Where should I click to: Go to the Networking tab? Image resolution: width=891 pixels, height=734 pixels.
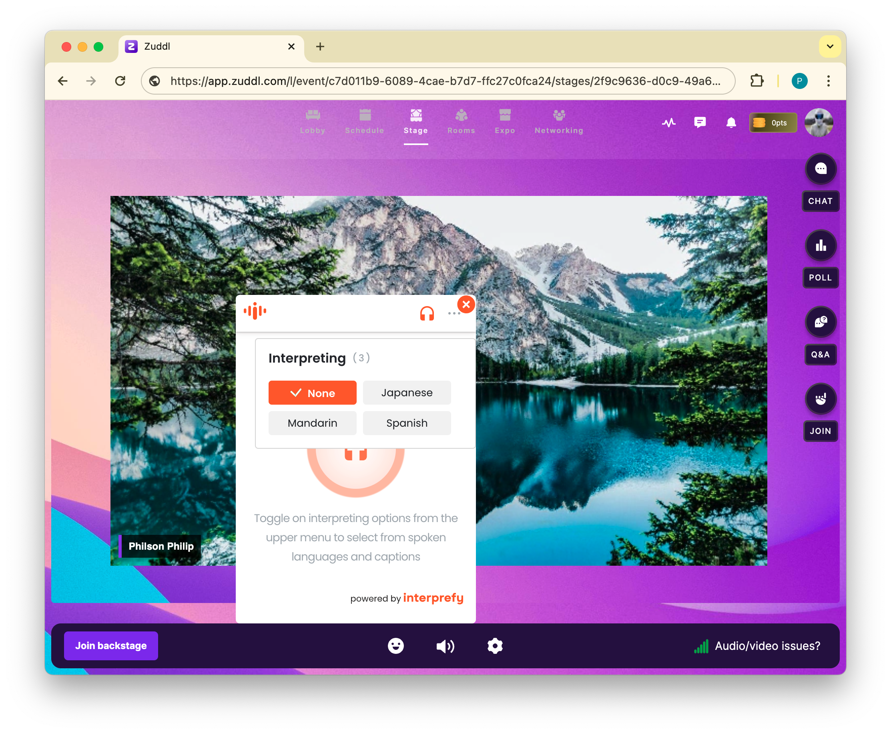[x=558, y=122]
